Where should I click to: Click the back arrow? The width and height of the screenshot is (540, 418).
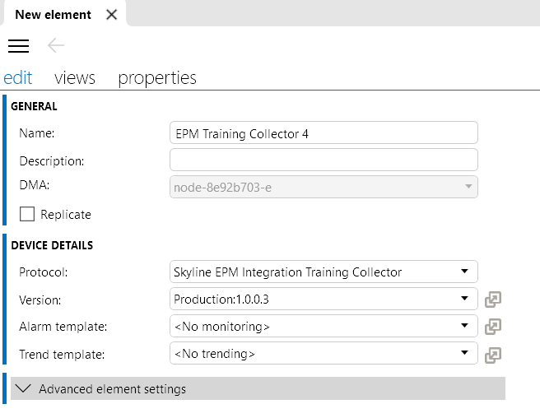coord(56,45)
